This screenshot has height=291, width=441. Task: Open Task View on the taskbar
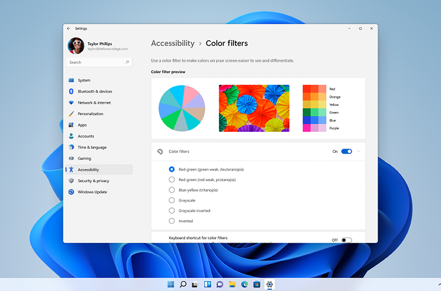click(x=195, y=284)
